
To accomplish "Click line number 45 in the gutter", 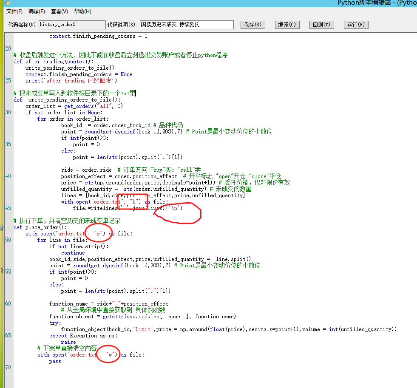I will click(x=8, y=208).
